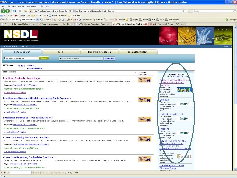Close the NSDL.org browser tab
The width and height of the screenshot is (237, 178).
click(146, 24)
